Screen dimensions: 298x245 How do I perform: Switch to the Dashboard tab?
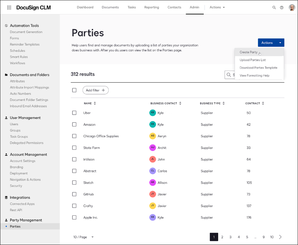[85, 7]
